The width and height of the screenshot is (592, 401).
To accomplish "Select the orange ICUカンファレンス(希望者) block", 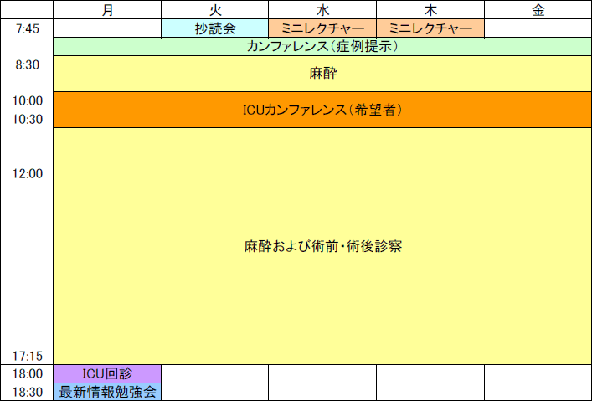I will pyautogui.click(x=322, y=110).
